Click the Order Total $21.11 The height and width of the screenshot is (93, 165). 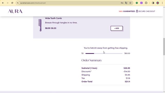click(x=127, y=82)
